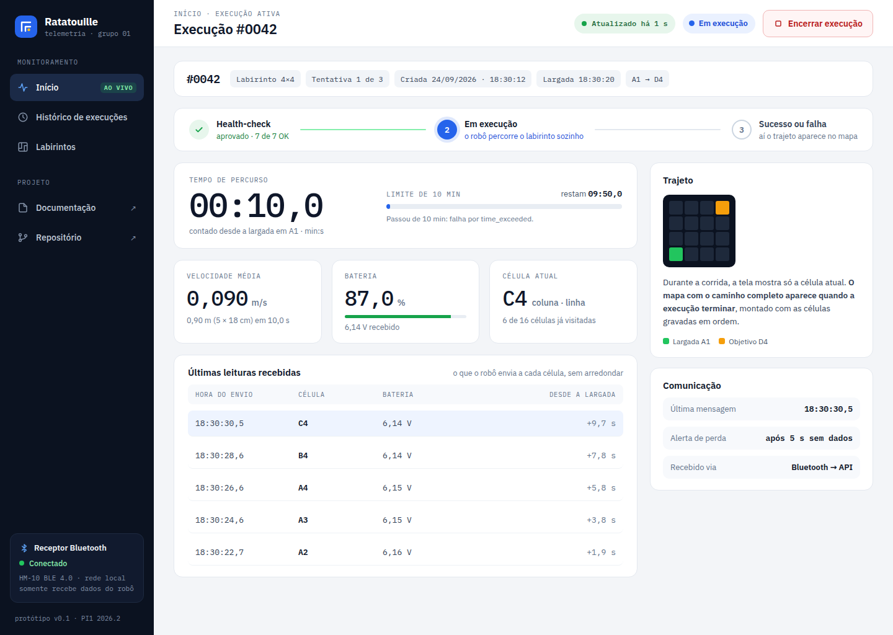Select the A3 cell reading row
This screenshot has width=893, height=635.
tap(406, 520)
